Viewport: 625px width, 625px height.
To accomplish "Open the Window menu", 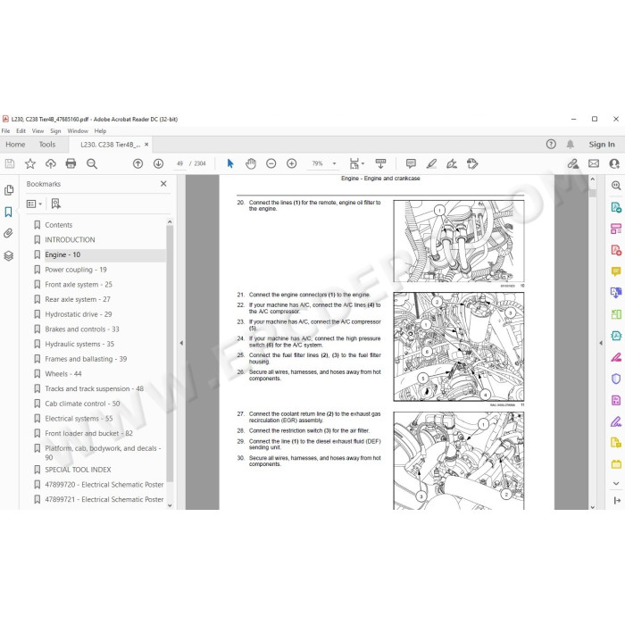I will tap(78, 130).
